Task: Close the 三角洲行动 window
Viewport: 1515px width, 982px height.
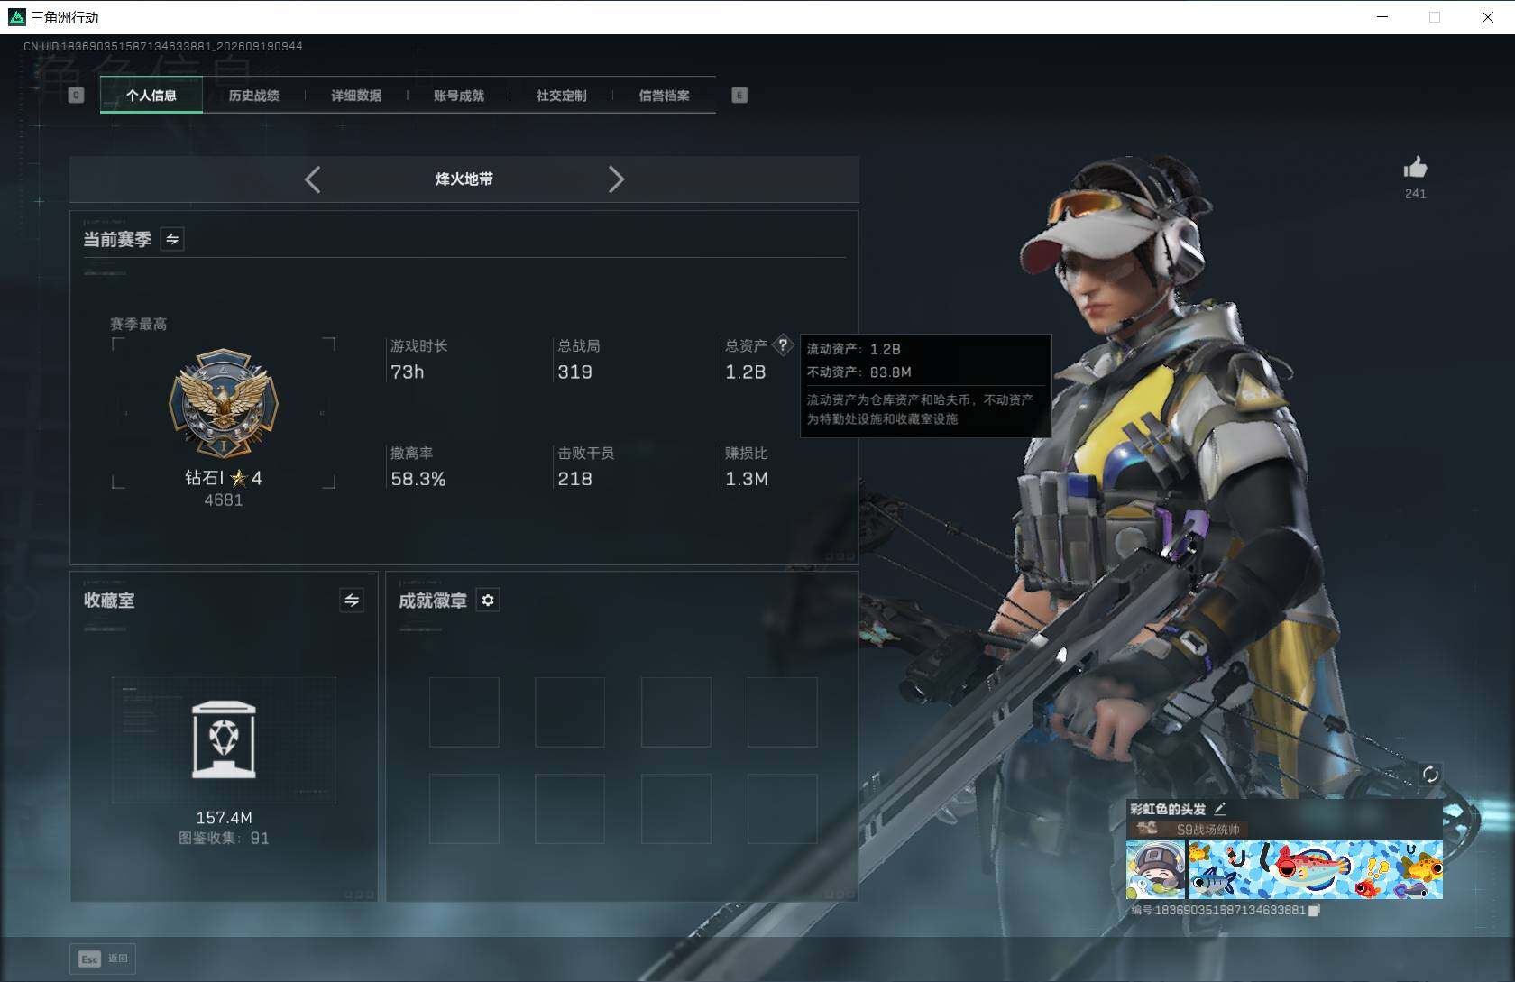Action: click(x=1488, y=17)
